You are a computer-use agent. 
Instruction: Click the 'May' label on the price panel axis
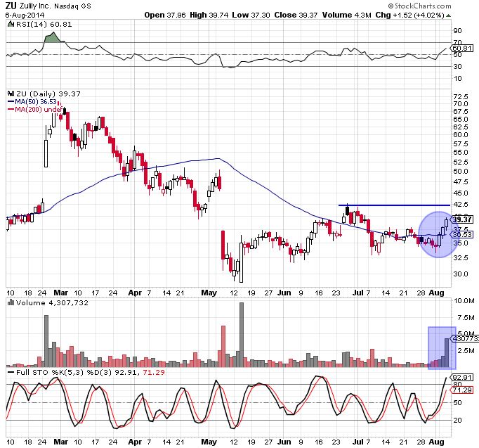[x=209, y=293]
